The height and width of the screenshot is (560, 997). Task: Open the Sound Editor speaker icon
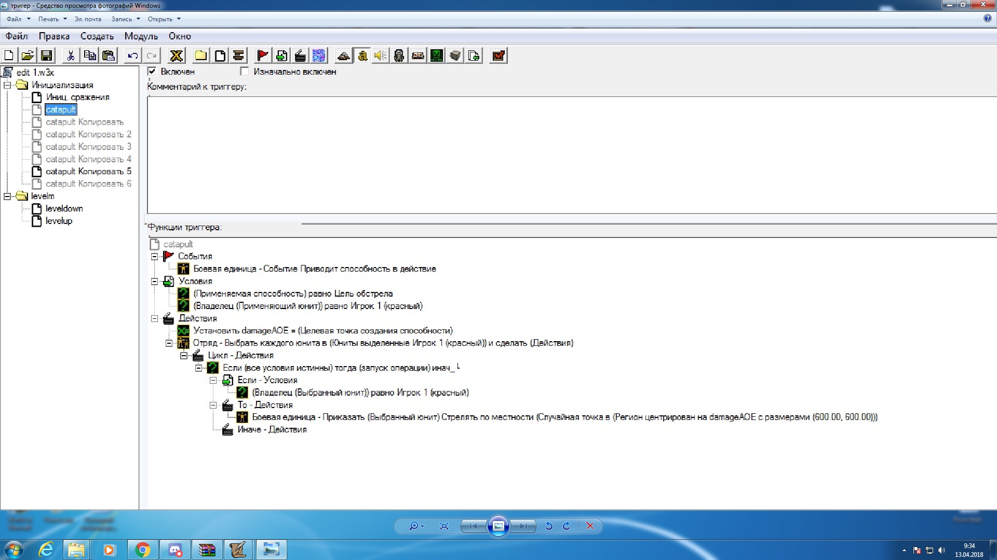(381, 55)
